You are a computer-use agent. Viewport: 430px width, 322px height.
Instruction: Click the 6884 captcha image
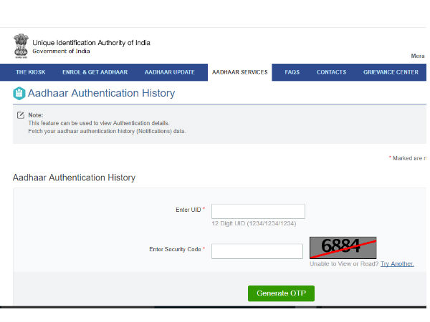(343, 247)
